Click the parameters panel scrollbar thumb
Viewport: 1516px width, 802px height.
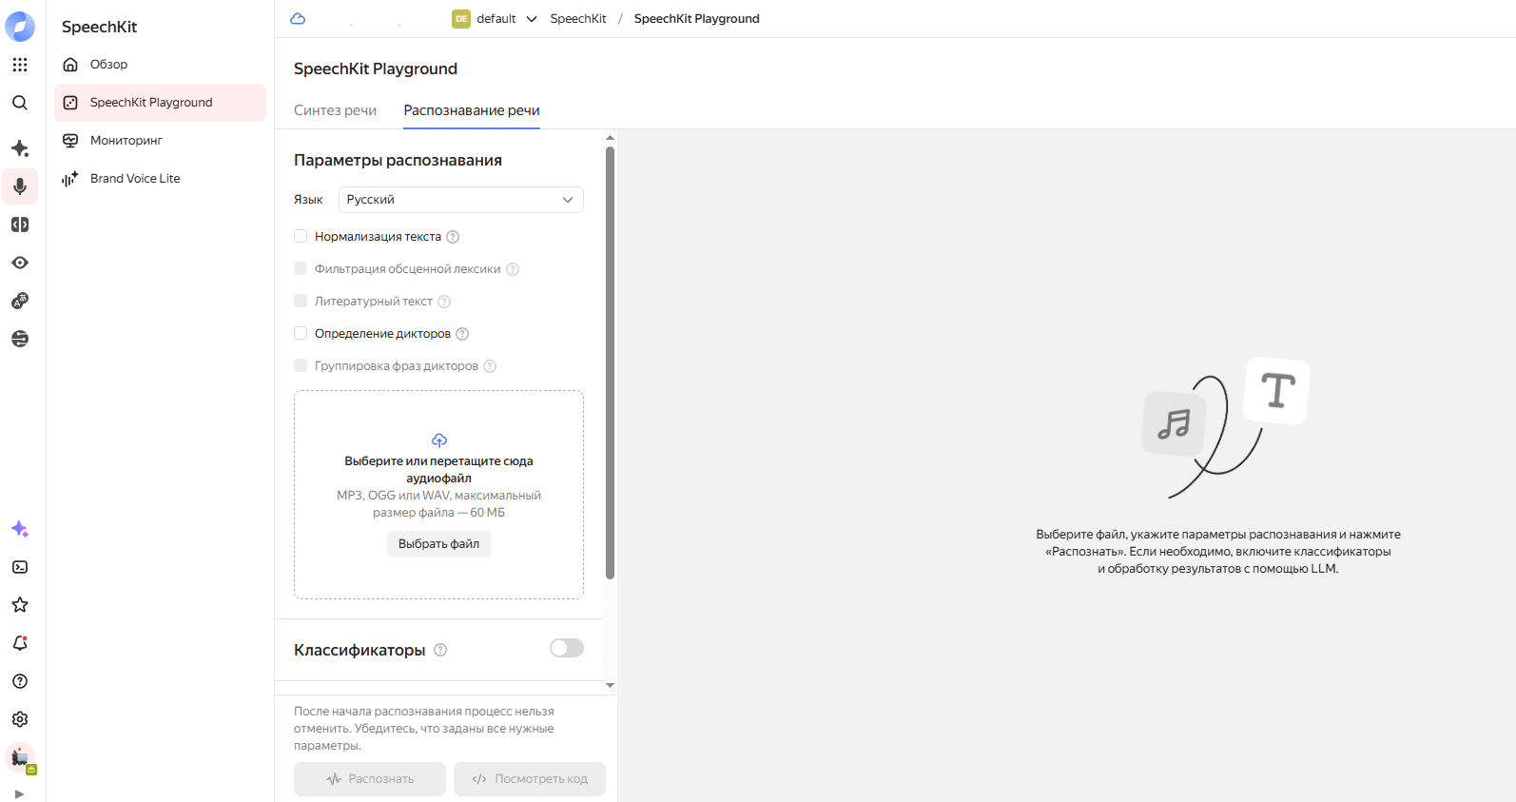(x=610, y=362)
